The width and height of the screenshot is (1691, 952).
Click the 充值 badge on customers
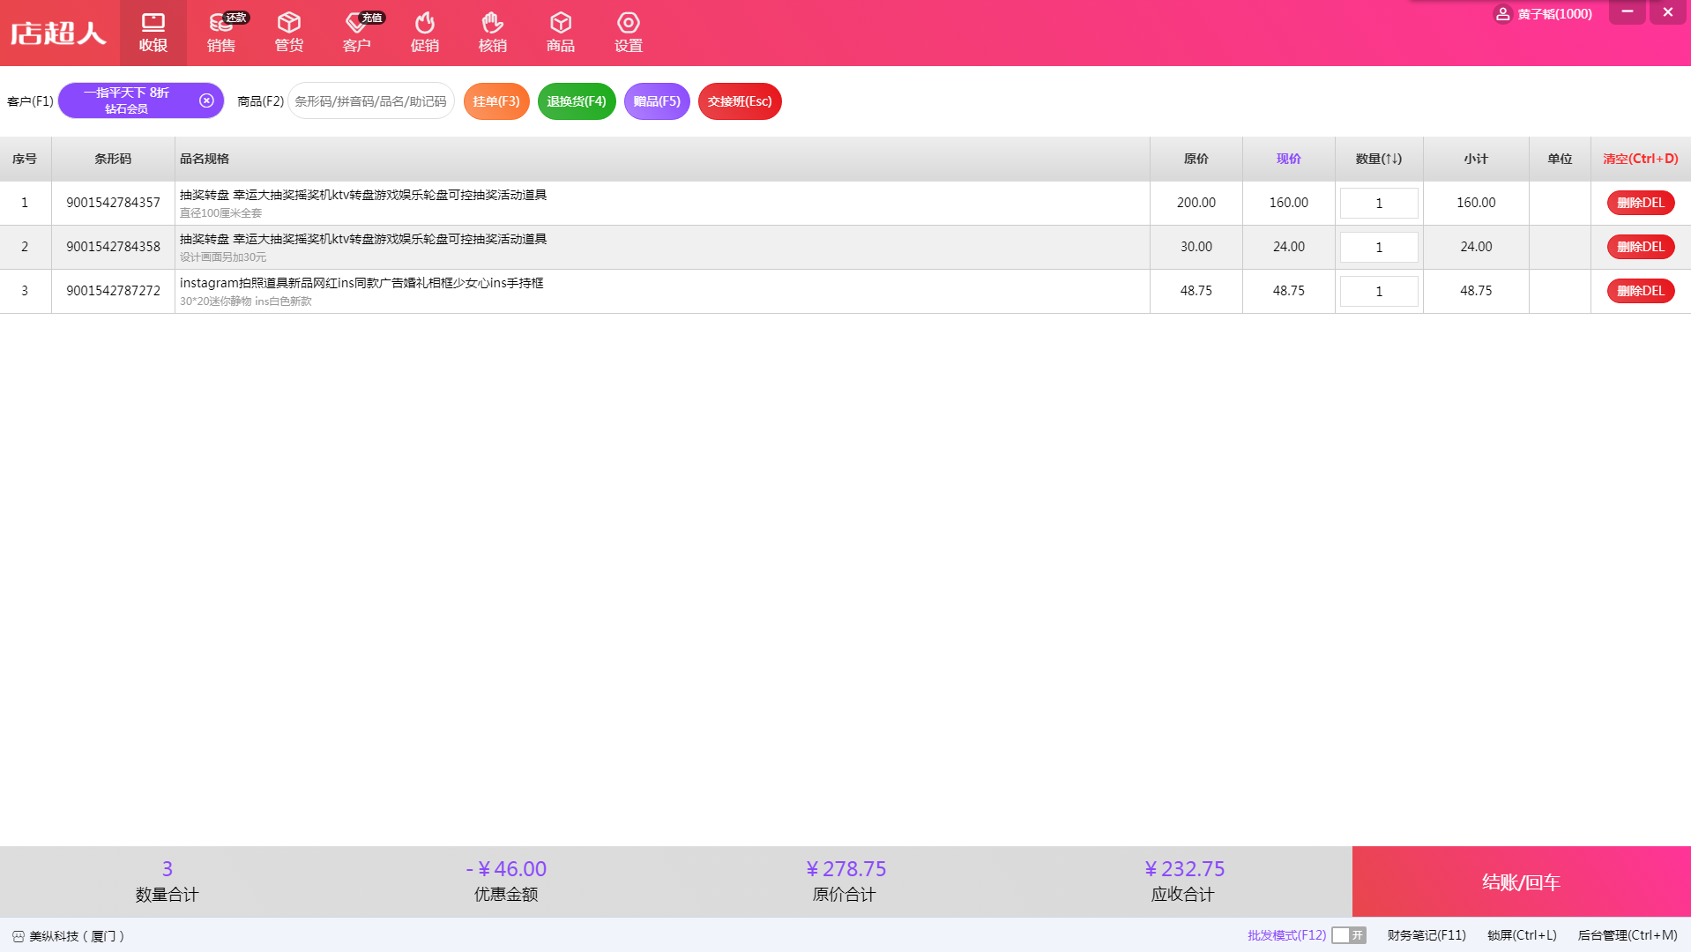372,18
